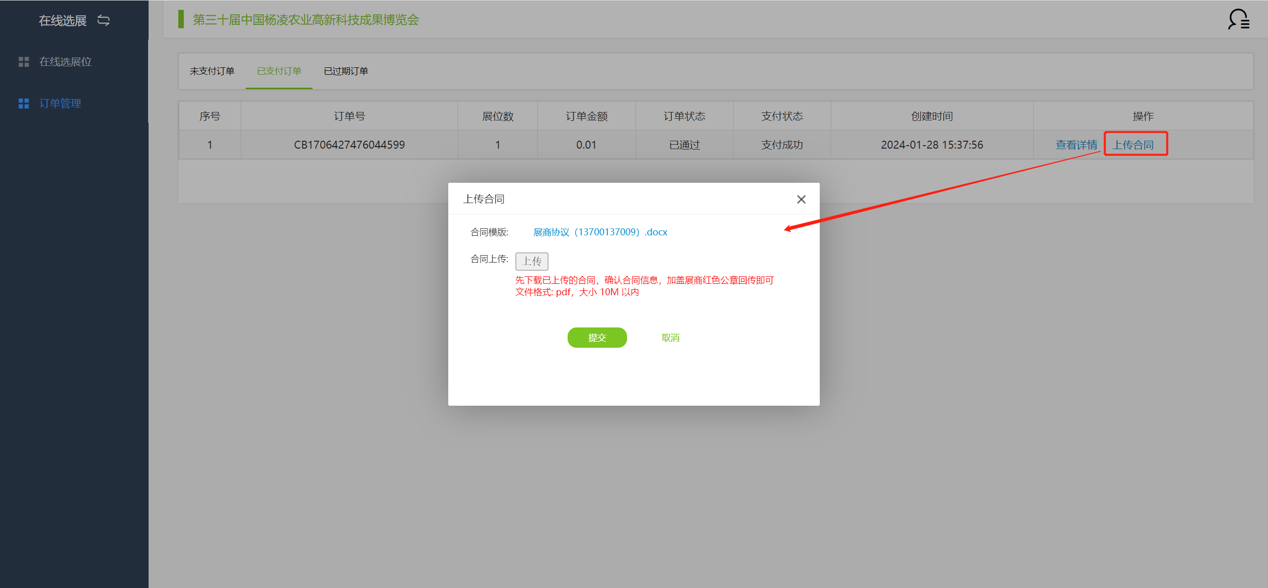Click the 合同上传: label
Screen dimensions: 1268x588
tap(489, 259)
